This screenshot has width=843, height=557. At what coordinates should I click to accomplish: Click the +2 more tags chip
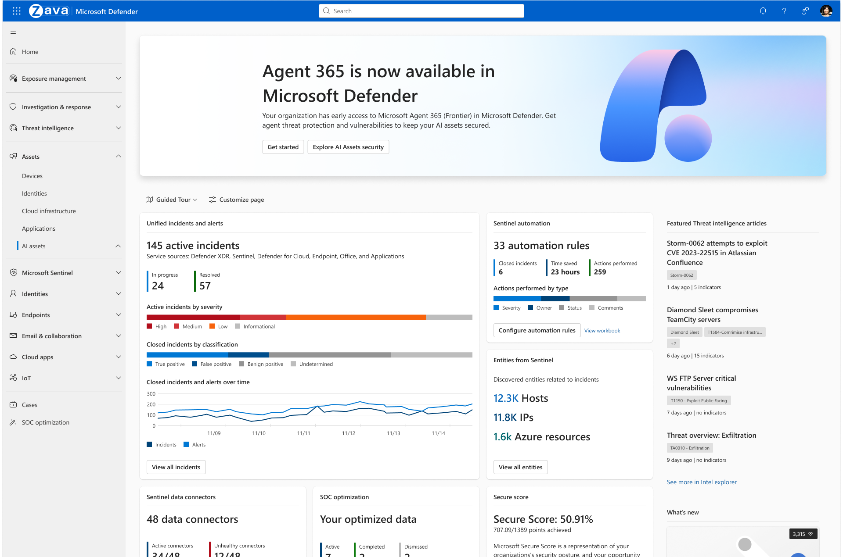[673, 343]
